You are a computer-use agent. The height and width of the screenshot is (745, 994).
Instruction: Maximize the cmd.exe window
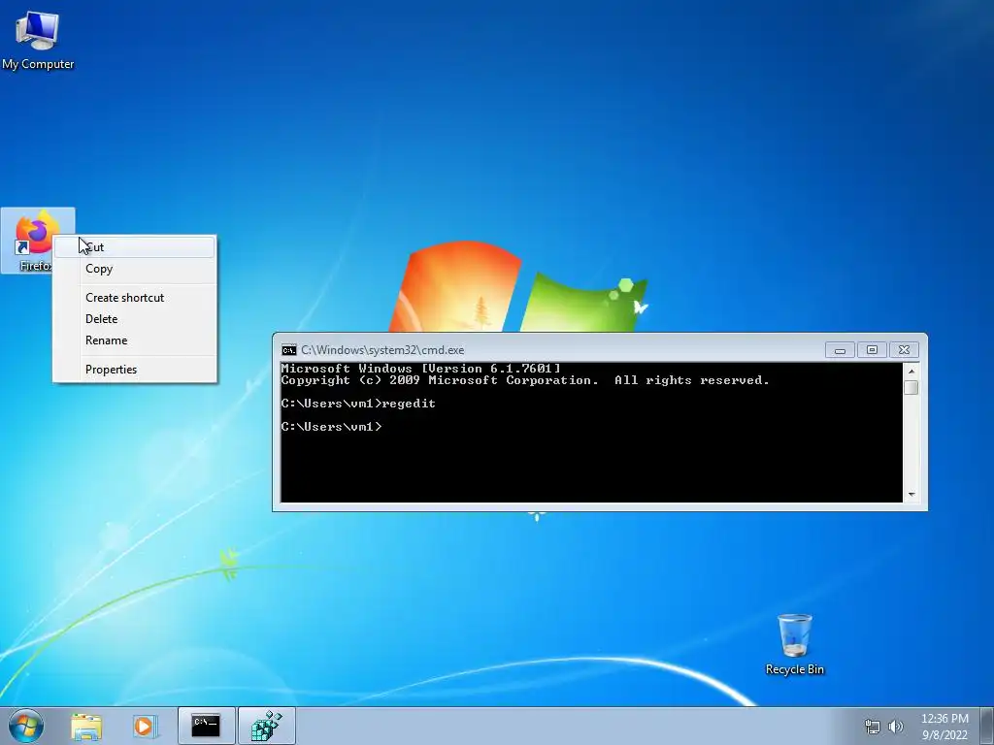click(x=872, y=350)
